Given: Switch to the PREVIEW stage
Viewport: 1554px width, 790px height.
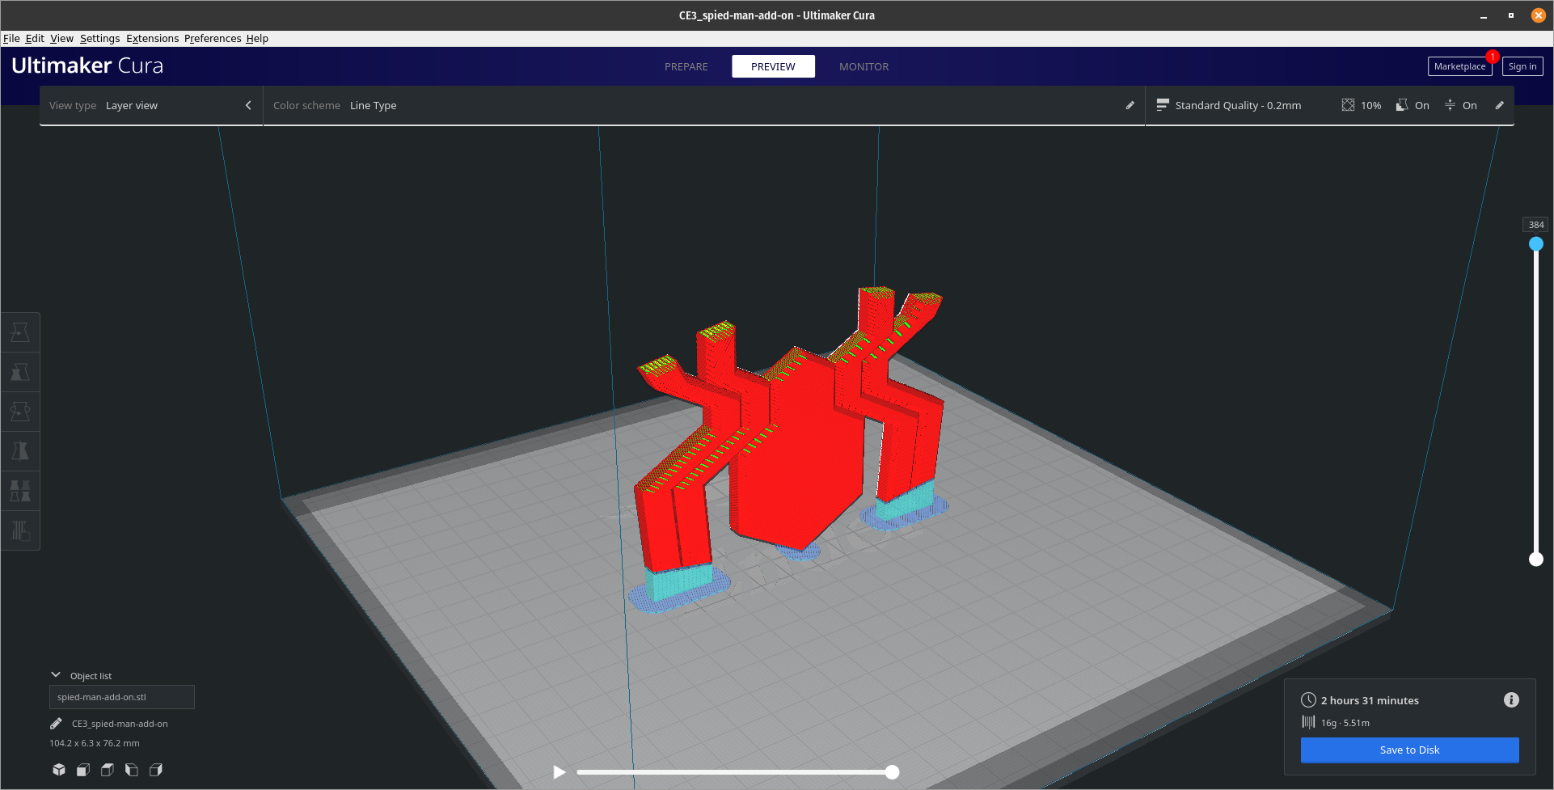Looking at the screenshot, I should [773, 66].
